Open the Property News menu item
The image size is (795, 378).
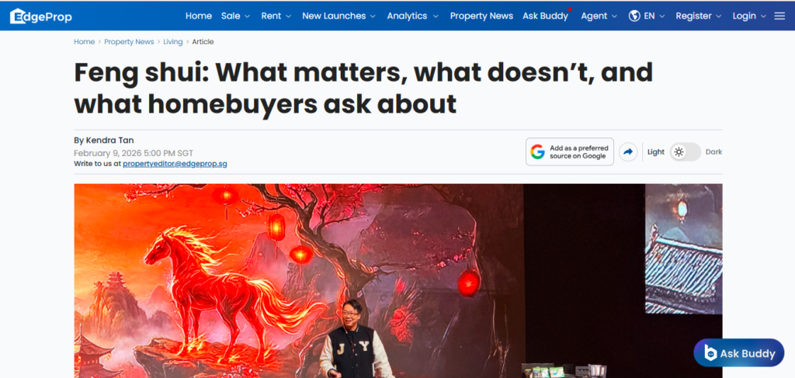click(481, 16)
